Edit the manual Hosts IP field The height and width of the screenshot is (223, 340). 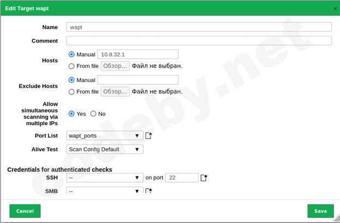click(138, 54)
